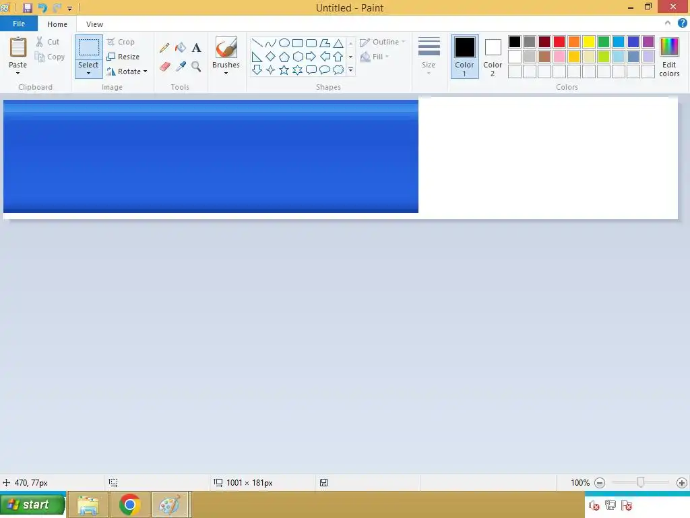Click the Windows start button
Viewport: 690px width, 518px height.
(32, 505)
